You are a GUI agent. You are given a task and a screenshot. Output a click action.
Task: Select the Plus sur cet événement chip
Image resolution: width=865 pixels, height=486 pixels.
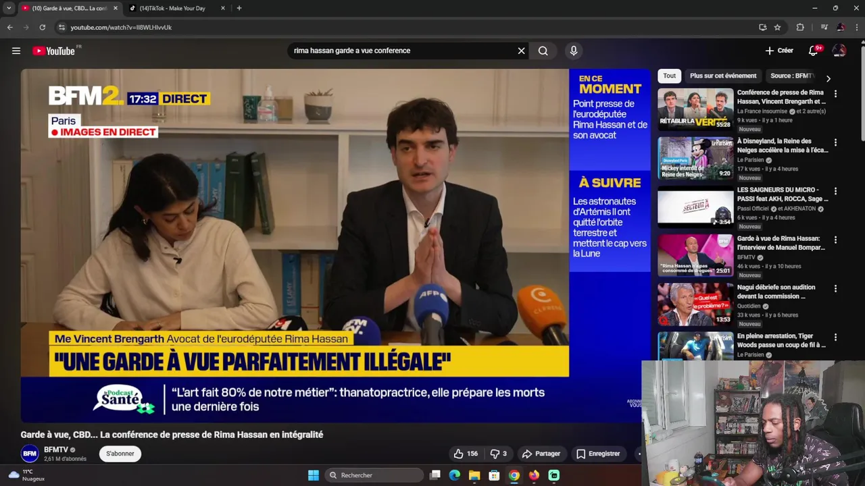723,76
